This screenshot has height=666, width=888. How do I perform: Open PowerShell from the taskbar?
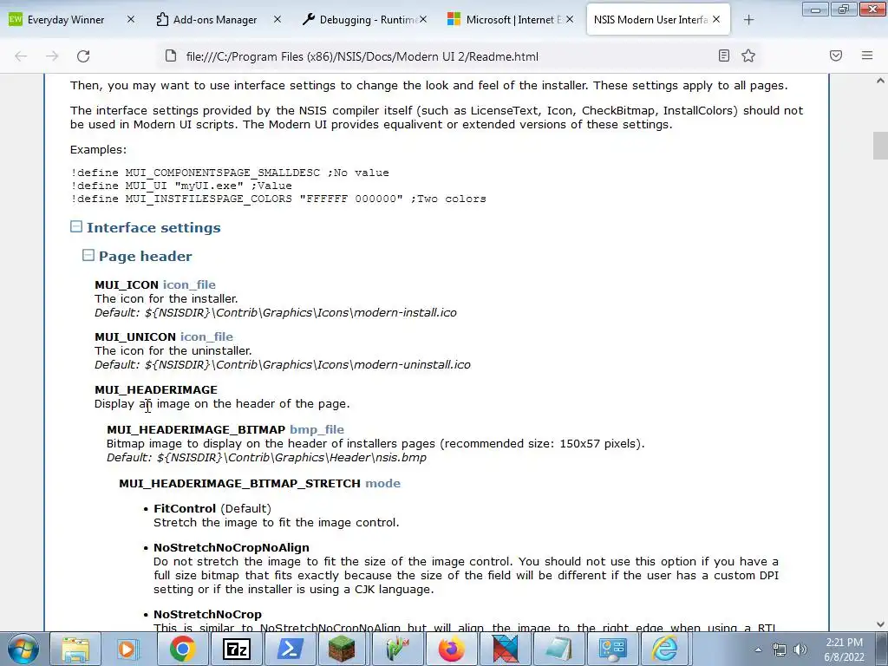(290, 649)
